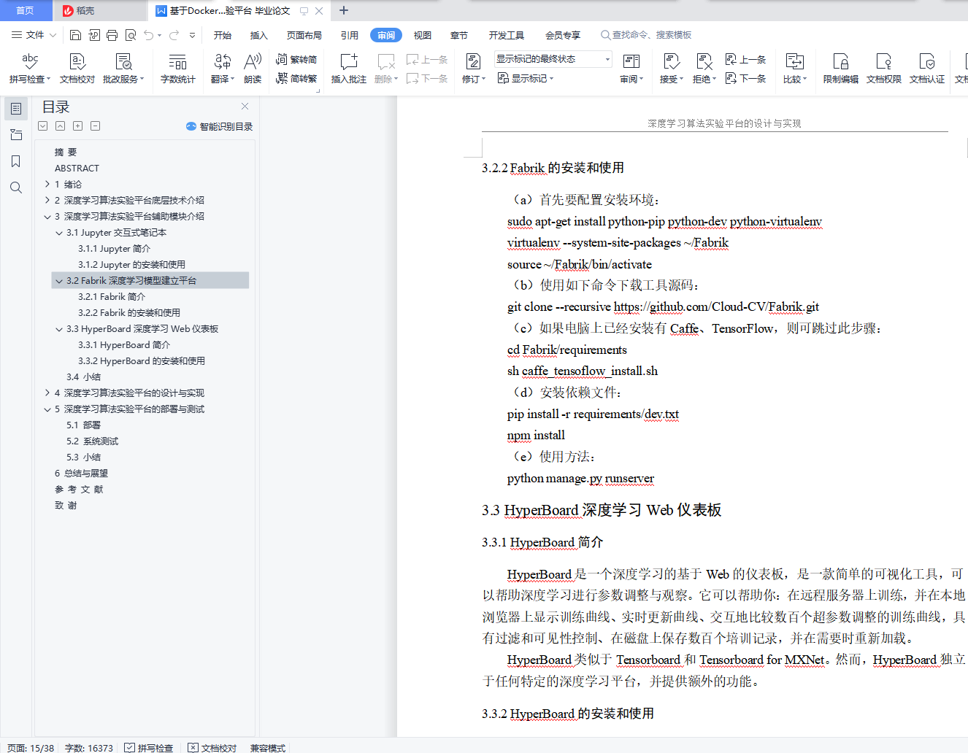Open document proofreading (文档校对) in ribbon

click(77, 69)
